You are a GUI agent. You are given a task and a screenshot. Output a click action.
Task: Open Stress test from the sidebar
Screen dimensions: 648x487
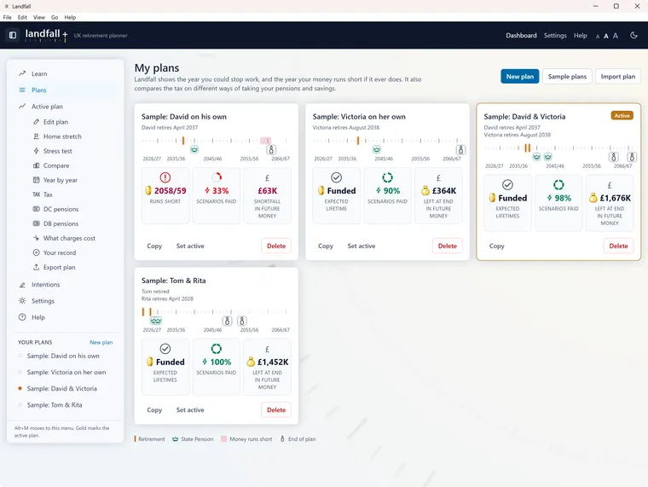click(57, 151)
